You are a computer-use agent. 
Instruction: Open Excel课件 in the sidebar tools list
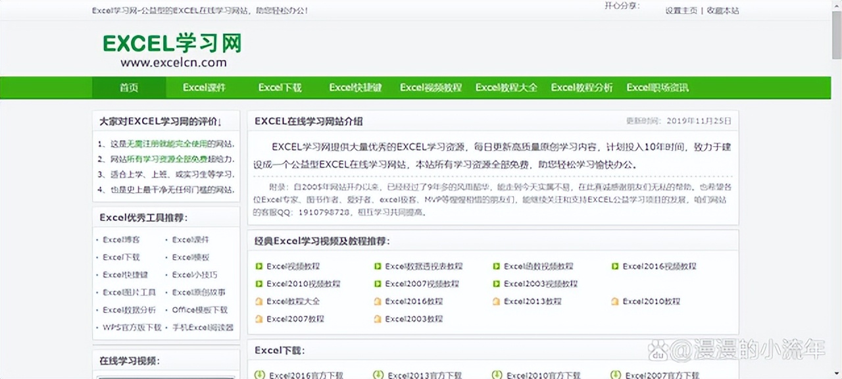191,240
